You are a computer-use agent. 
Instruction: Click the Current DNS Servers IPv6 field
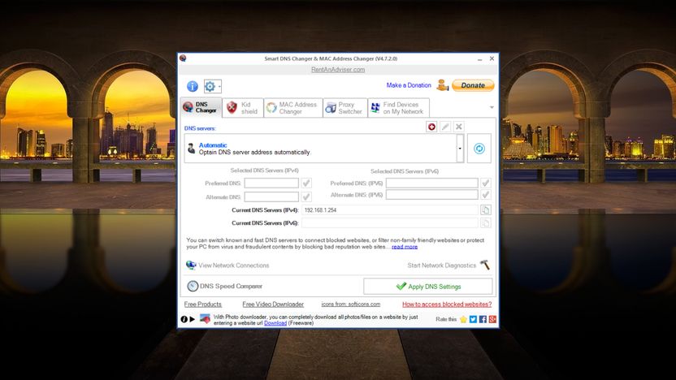coord(390,222)
